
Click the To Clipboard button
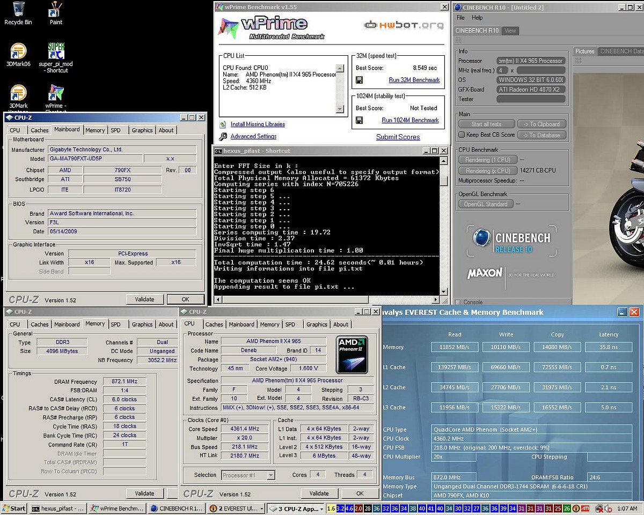[541, 124]
